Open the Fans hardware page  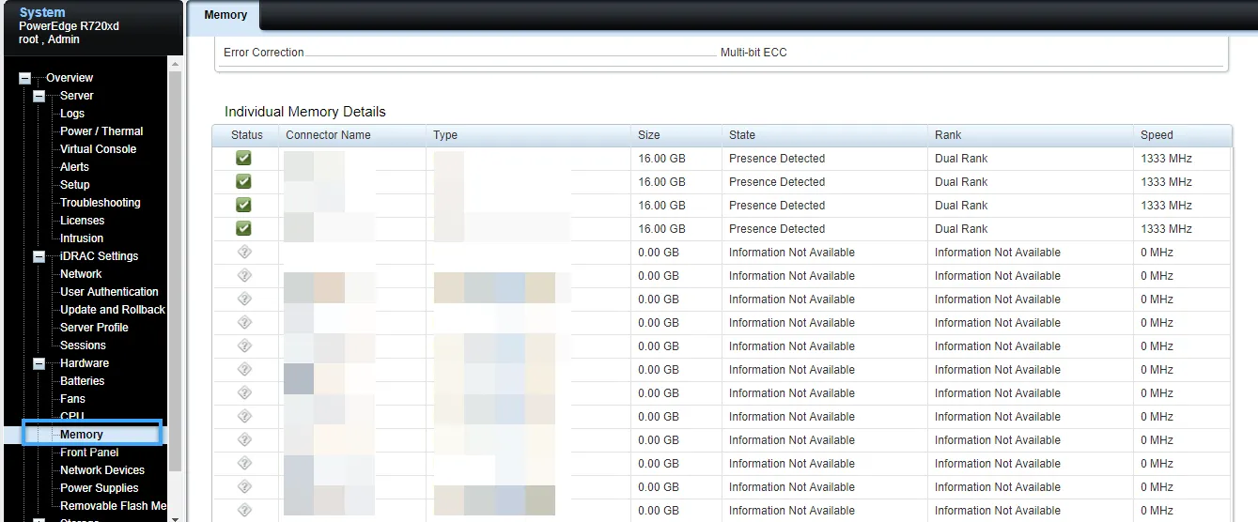(x=72, y=399)
